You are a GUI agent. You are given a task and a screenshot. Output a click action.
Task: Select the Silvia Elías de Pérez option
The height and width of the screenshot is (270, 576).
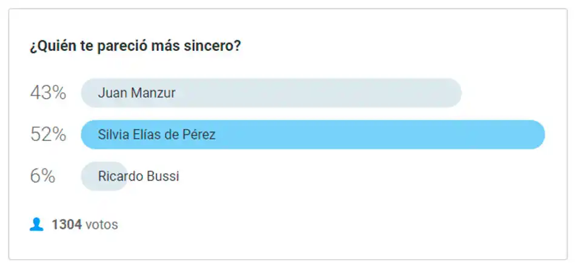pos(156,135)
